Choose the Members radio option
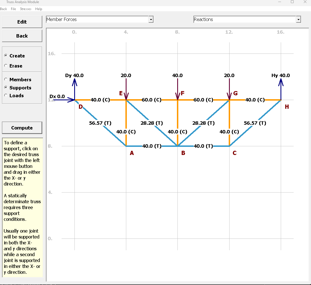The height and width of the screenshot is (285, 311). coord(18,79)
